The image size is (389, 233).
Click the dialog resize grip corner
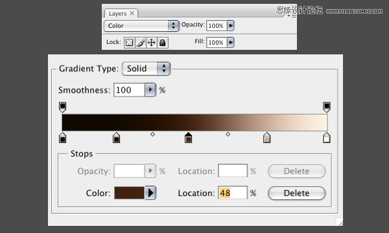(339, 222)
